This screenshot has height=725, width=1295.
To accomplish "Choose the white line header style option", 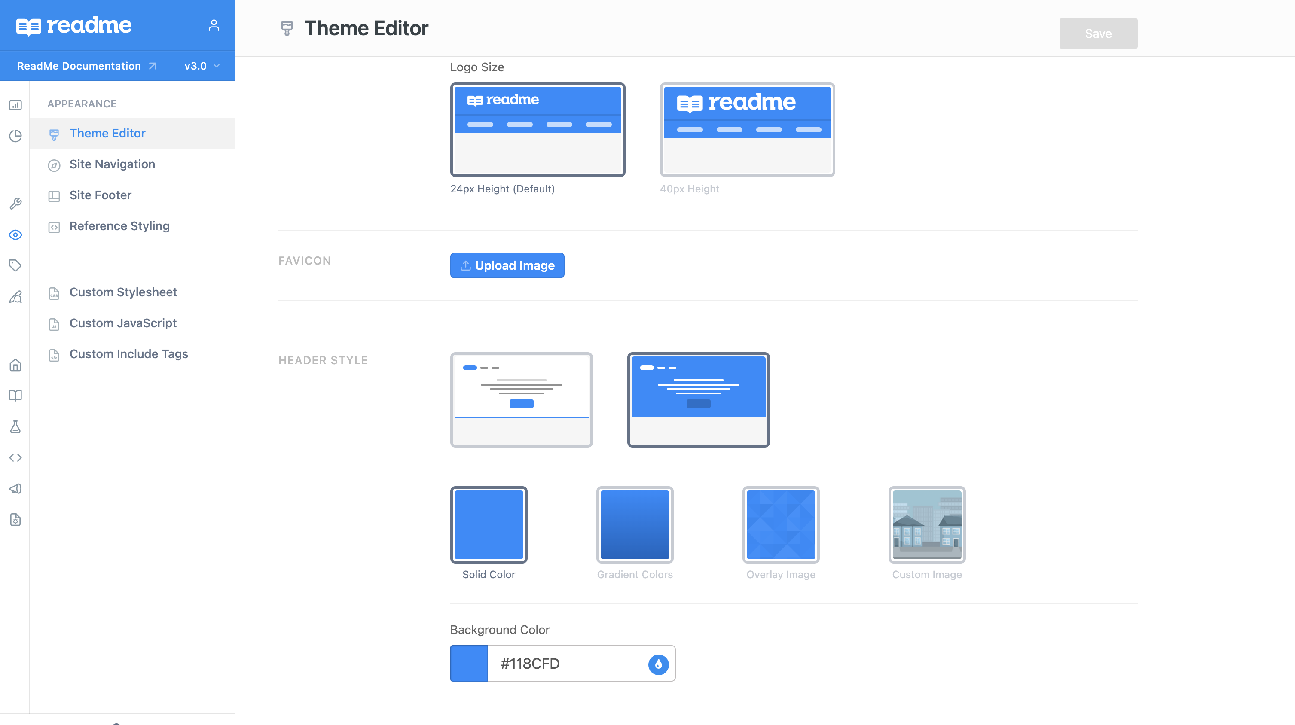I will pos(521,399).
